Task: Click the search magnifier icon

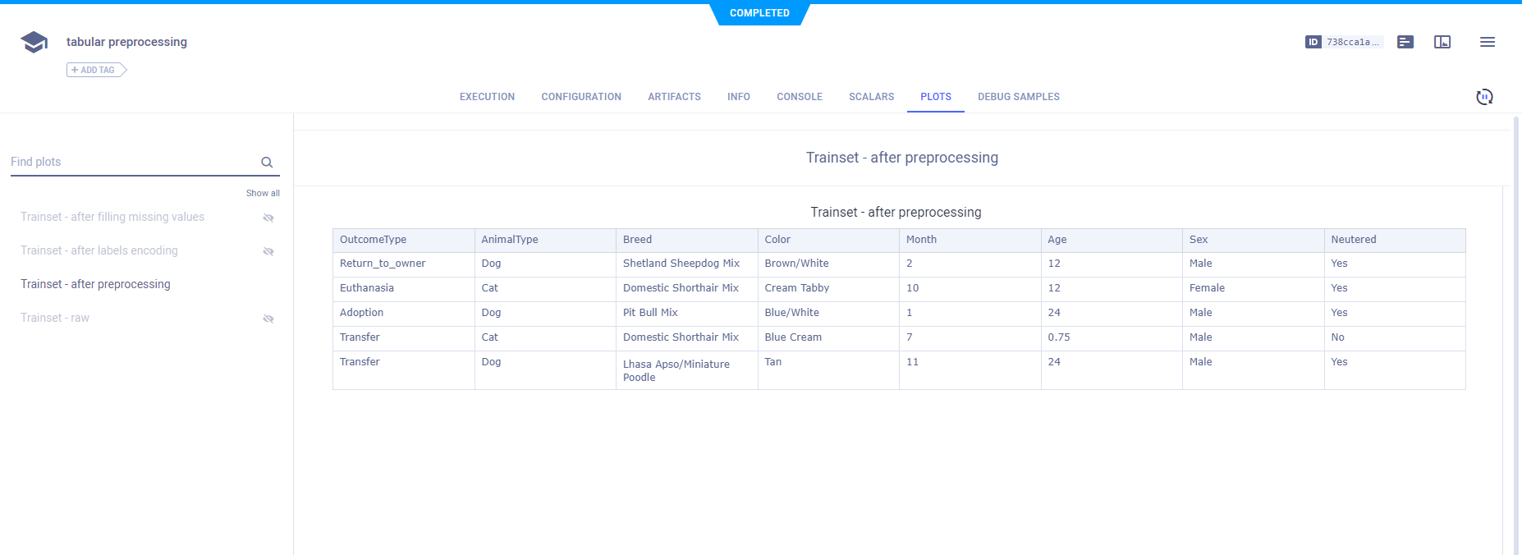Action: tap(267, 163)
